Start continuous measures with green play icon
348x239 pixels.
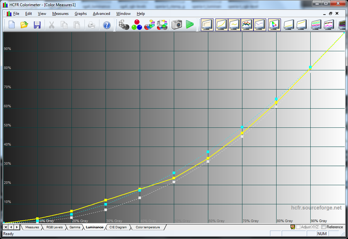point(190,24)
